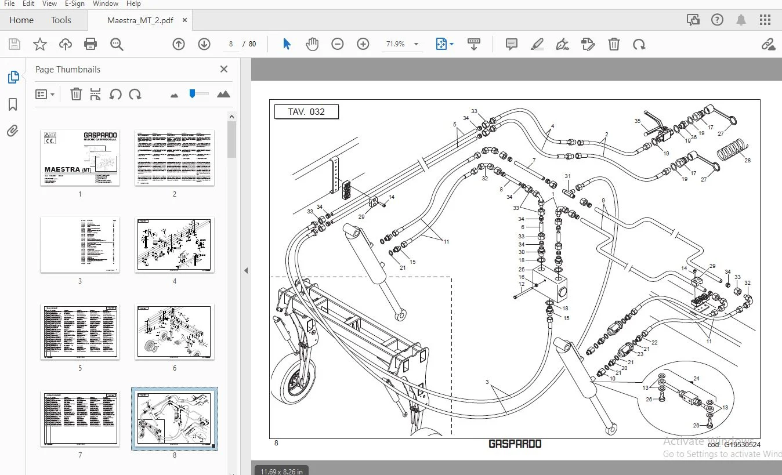Select page 1 thumbnail

pyautogui.click(x=80, y=158)
